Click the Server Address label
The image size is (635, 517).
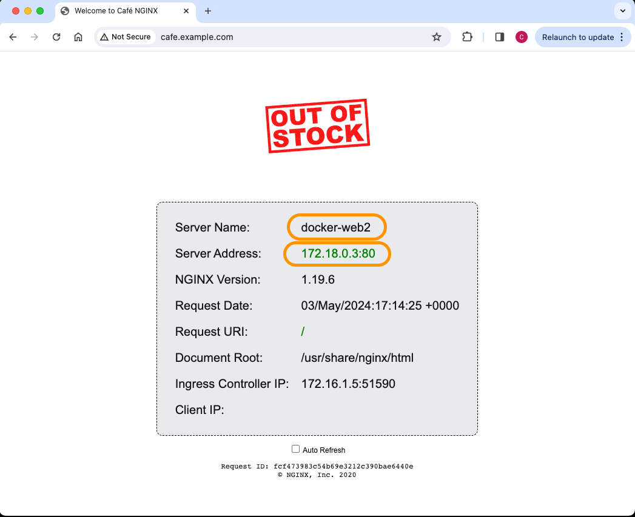(x=218, y=253)
